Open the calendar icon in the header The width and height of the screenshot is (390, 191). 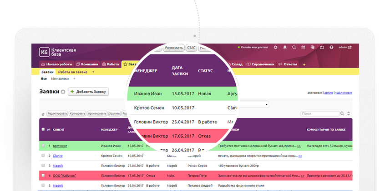(x=304, y=47)
